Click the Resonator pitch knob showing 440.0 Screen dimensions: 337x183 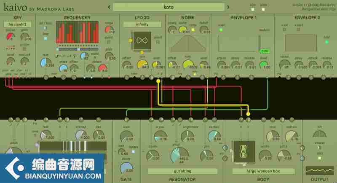click(x=180, y=155)
